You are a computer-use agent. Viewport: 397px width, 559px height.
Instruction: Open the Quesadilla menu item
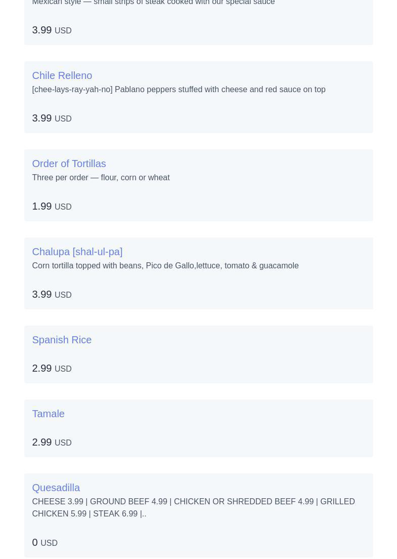coord(56,487)
